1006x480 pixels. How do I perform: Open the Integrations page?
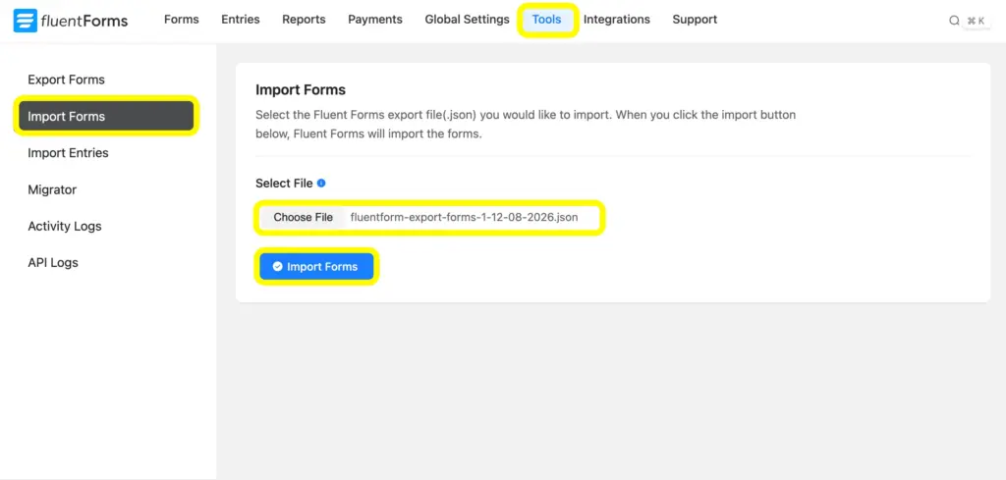coord(617,20)
